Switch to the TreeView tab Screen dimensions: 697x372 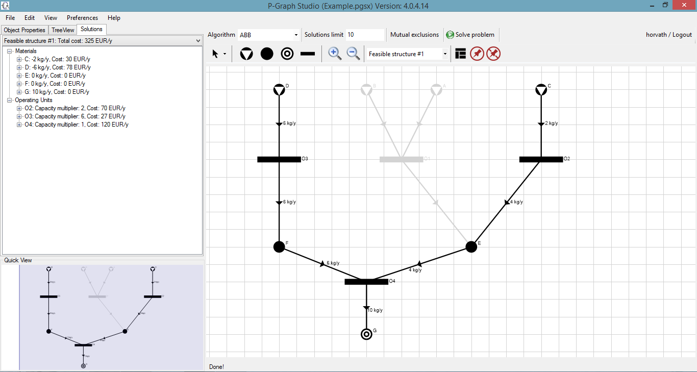click(x=63, y=30)
